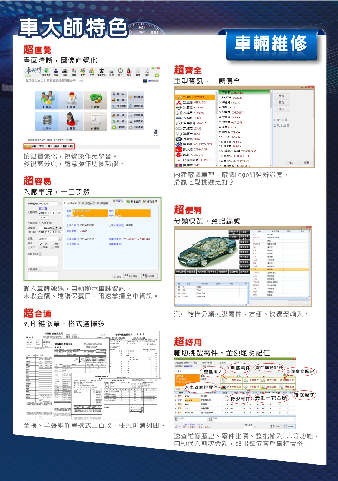The height and width of the screenshot is (481, 338).
Task: Tick the PDI type checkbox
Action: click(29, 247)
